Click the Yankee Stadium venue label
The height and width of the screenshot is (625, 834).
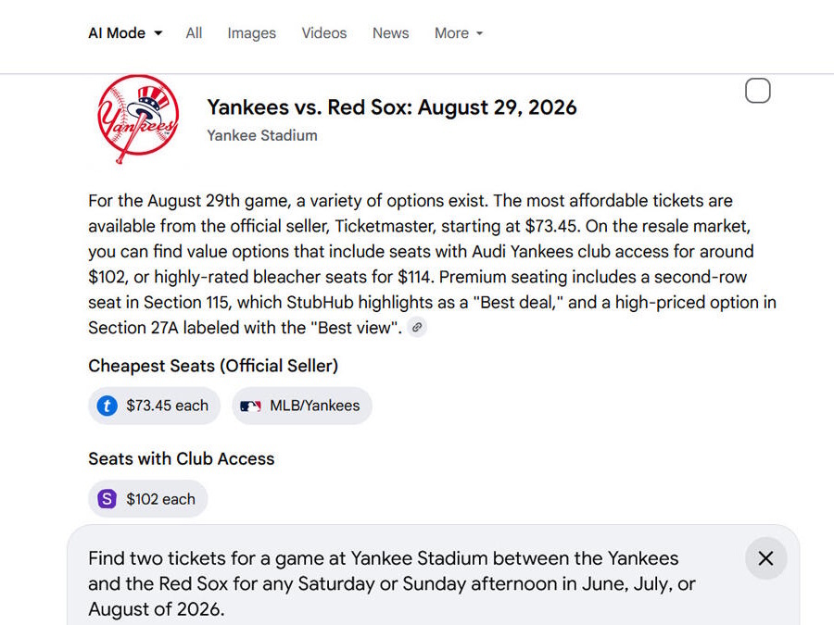click(x=262, y=135)
